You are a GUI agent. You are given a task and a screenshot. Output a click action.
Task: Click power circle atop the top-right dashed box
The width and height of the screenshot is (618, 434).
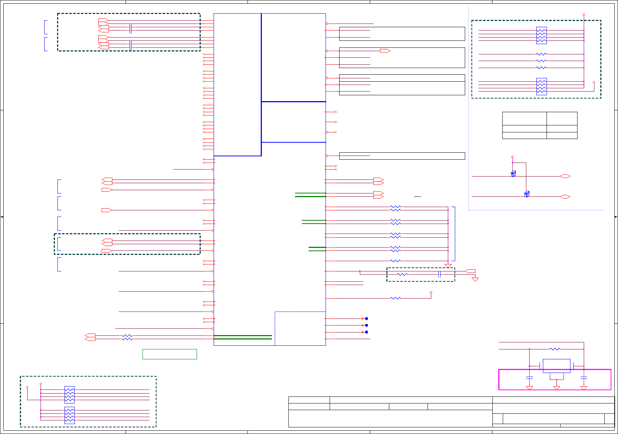tap(584, 15)
